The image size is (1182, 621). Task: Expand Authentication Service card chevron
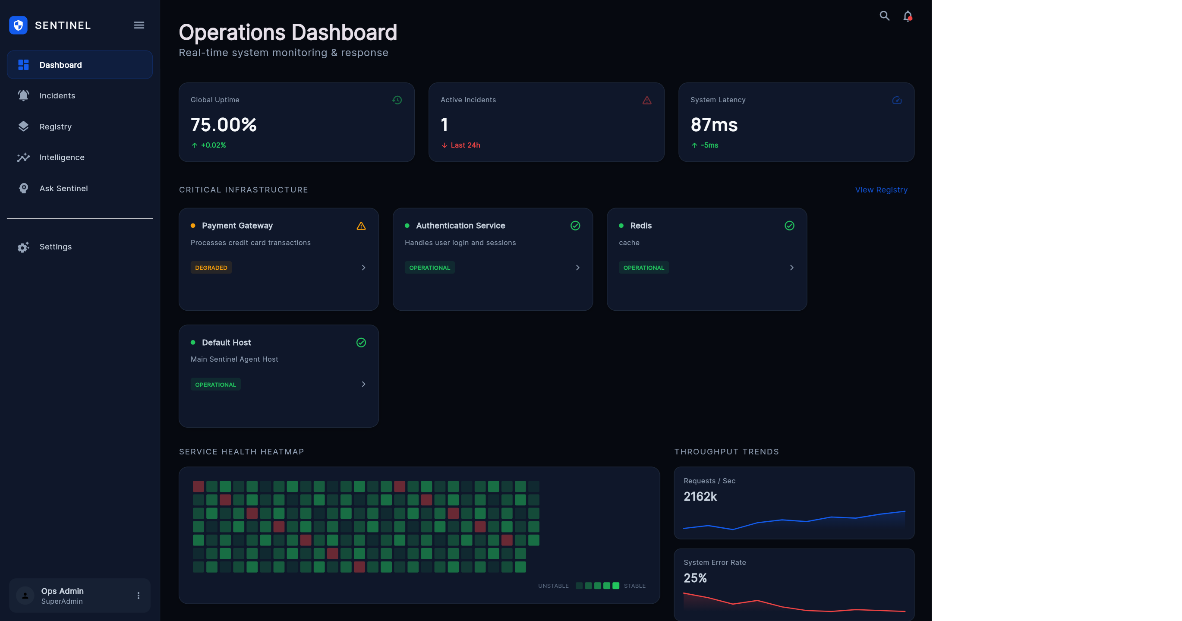[577, 268]
